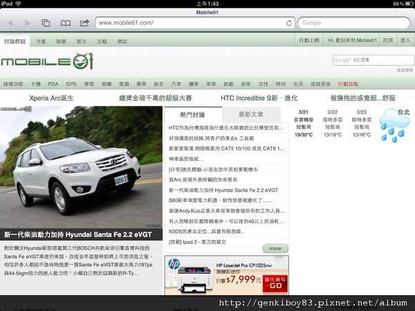415x311 pixels.
Task: Reload the page with refresh icon
Action: pos(289,23)
